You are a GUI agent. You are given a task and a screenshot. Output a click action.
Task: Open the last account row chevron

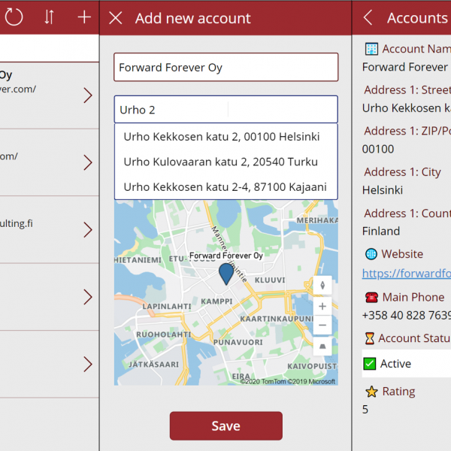click(88, 364)
